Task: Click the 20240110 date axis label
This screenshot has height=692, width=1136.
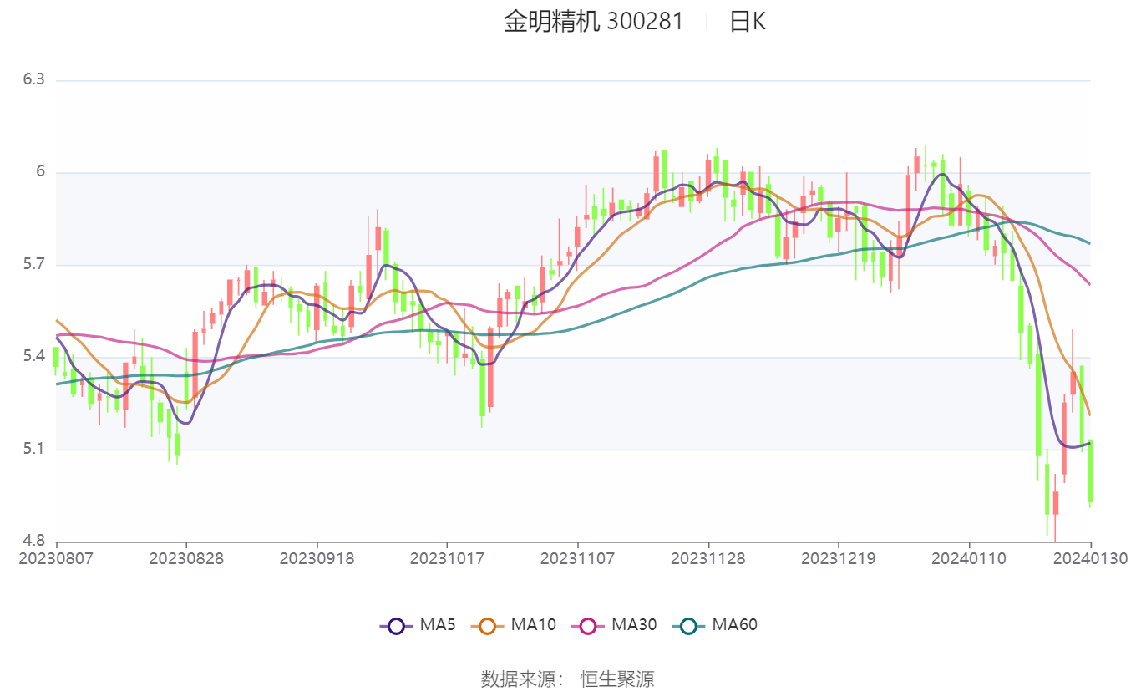Action: [x=969, y=558]
